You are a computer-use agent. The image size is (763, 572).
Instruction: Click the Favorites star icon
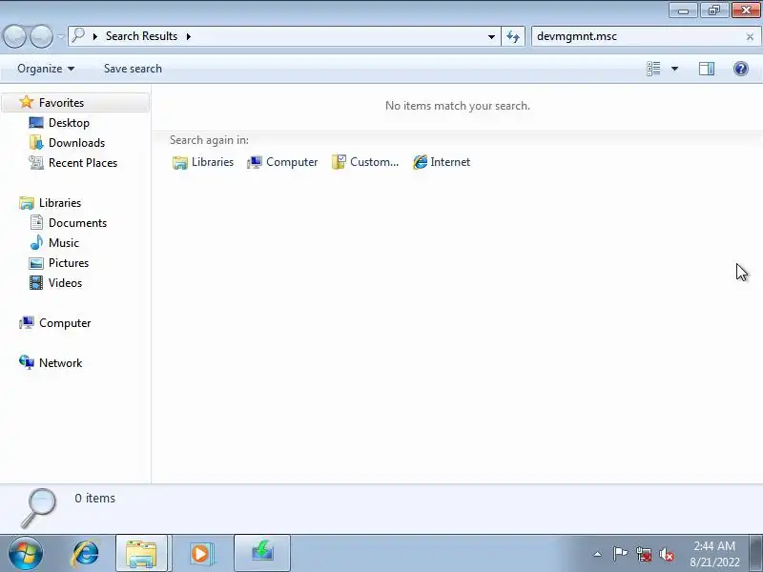[27, 102]
